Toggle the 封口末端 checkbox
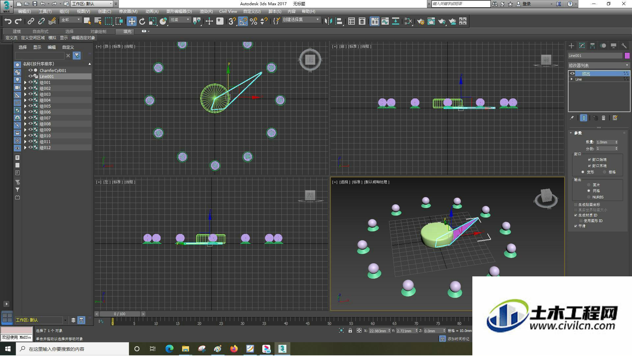The height and width of the screenshot is (356, 632). 589,166
